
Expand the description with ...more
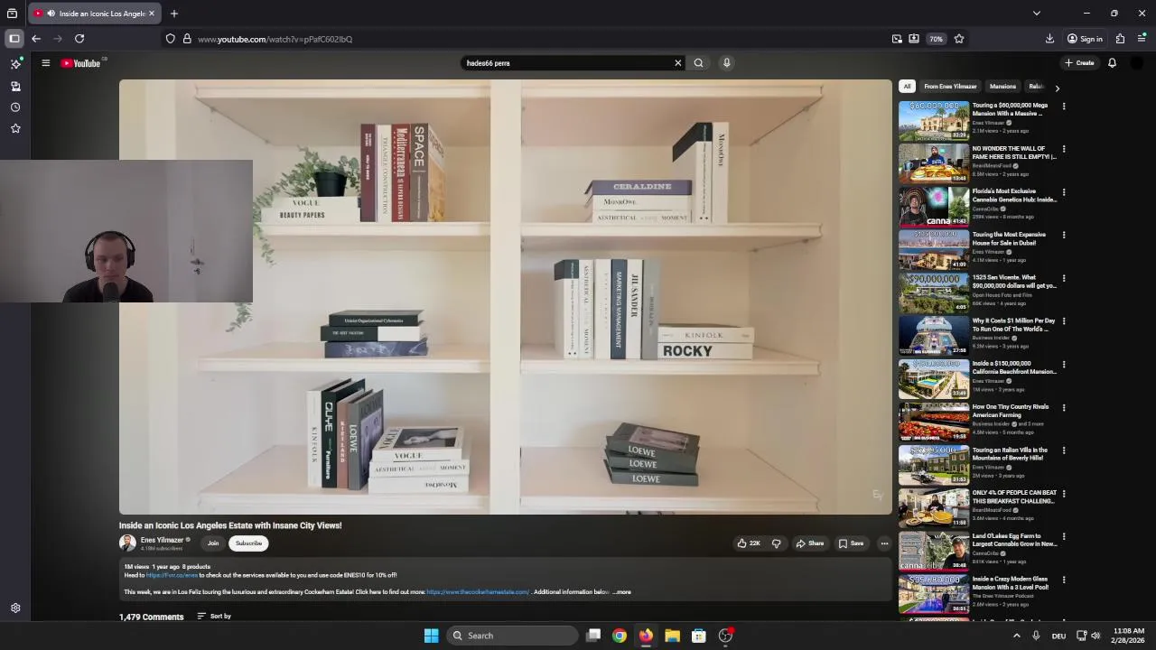pos(622,592)
